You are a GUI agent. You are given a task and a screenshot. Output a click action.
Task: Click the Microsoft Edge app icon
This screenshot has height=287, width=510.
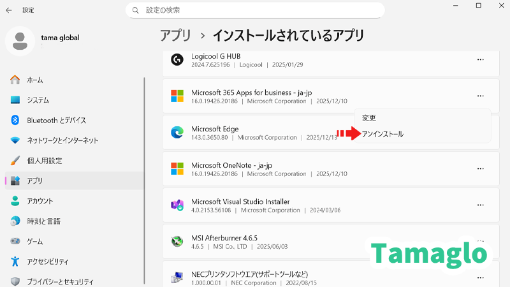pyautogui.click(x=177, y=133)
